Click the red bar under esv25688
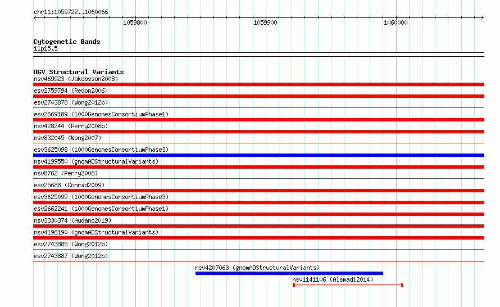 pos(258,191)
